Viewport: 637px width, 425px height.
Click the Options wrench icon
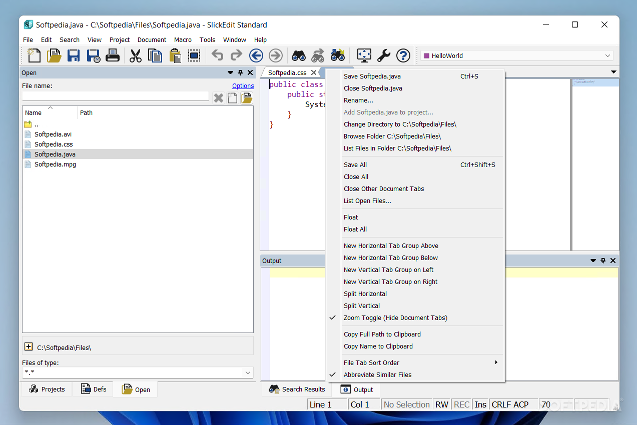coord(384,55)
